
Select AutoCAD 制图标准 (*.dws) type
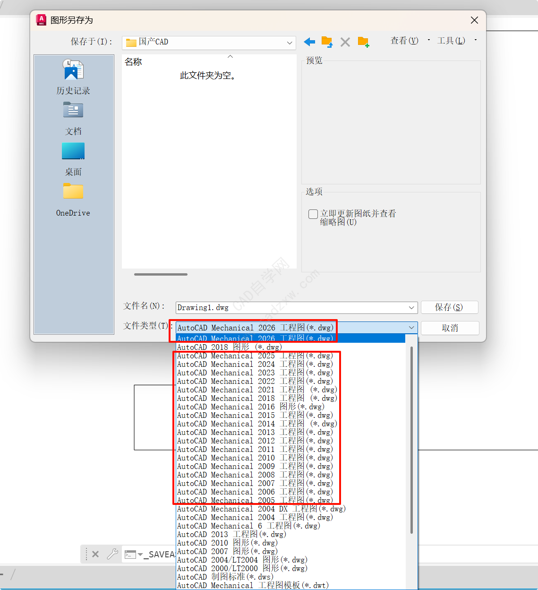(x=290, y=577)
